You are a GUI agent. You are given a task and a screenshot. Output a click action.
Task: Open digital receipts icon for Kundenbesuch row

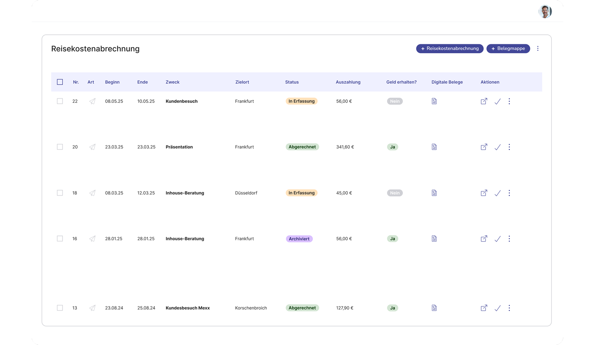(434, 101)
